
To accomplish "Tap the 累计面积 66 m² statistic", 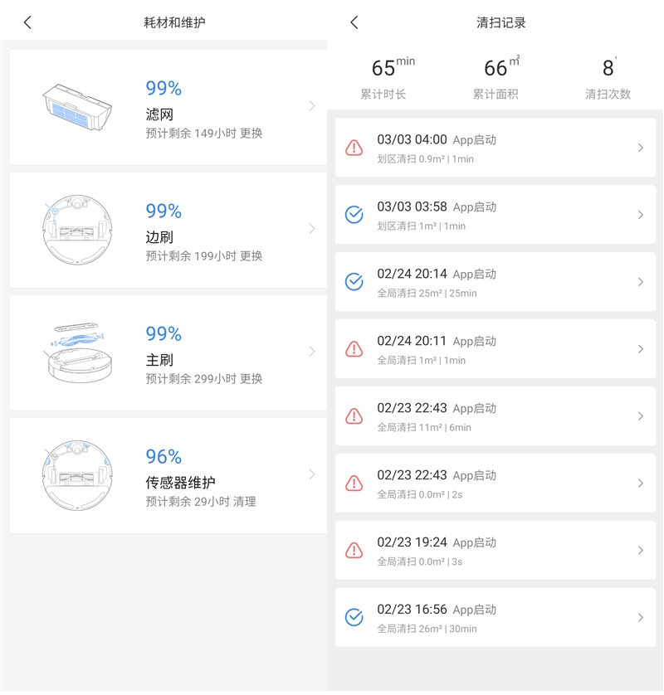I will [x=496, y=78].
